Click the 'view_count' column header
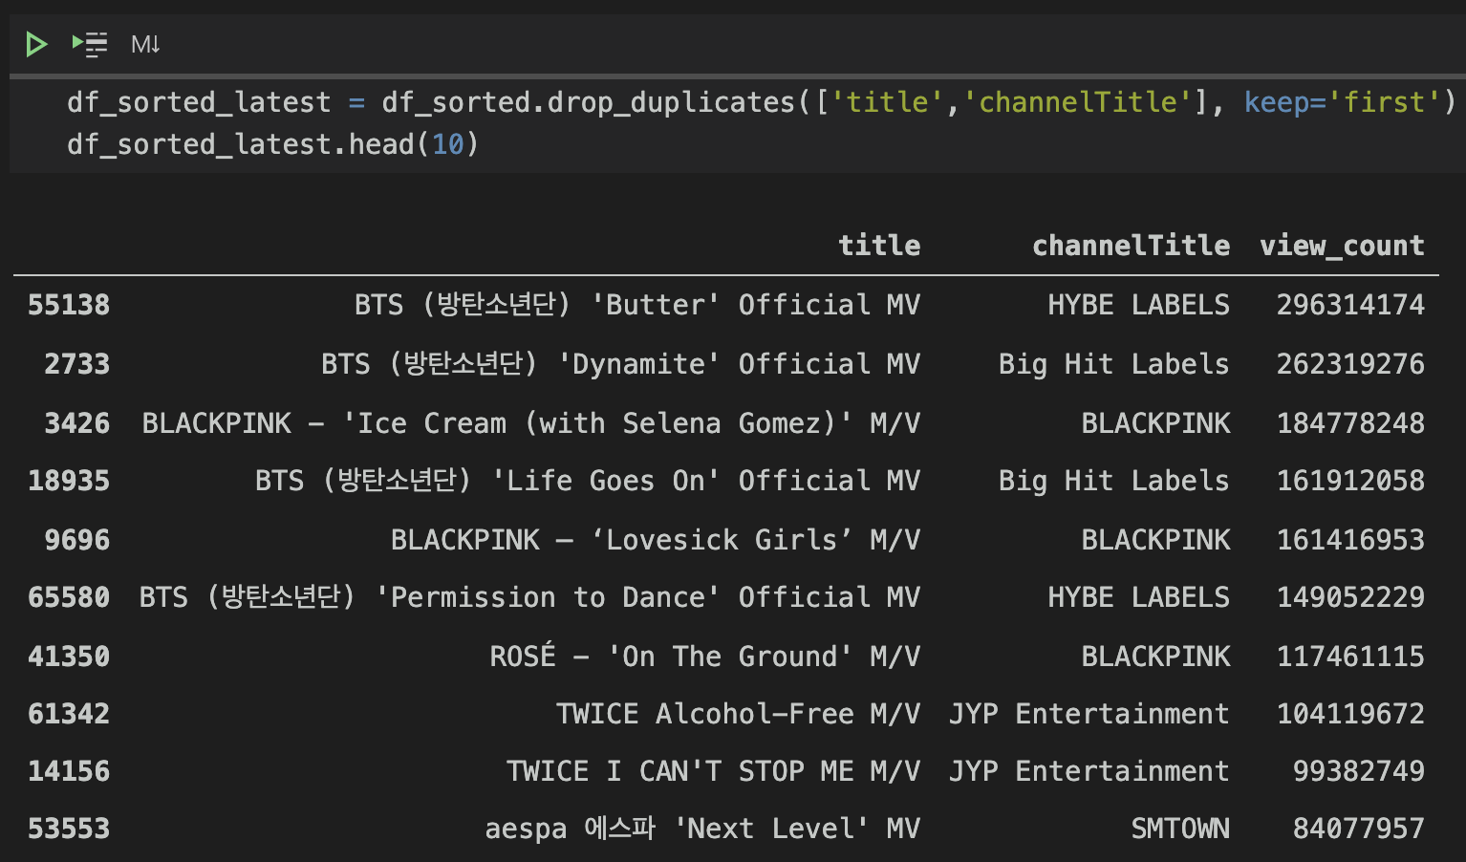The height and width of the screenshot is (862, 1466). [1342, 246]
